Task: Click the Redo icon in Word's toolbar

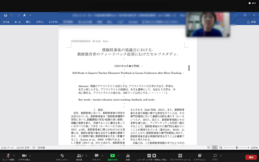Action: click(19, 15)
